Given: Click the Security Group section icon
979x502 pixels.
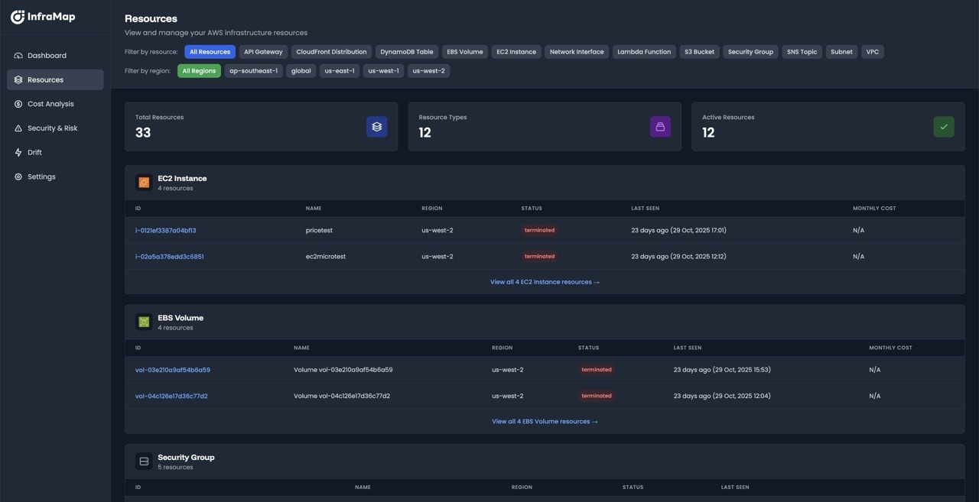Looking at the screenshot, I should click(144, 462).
